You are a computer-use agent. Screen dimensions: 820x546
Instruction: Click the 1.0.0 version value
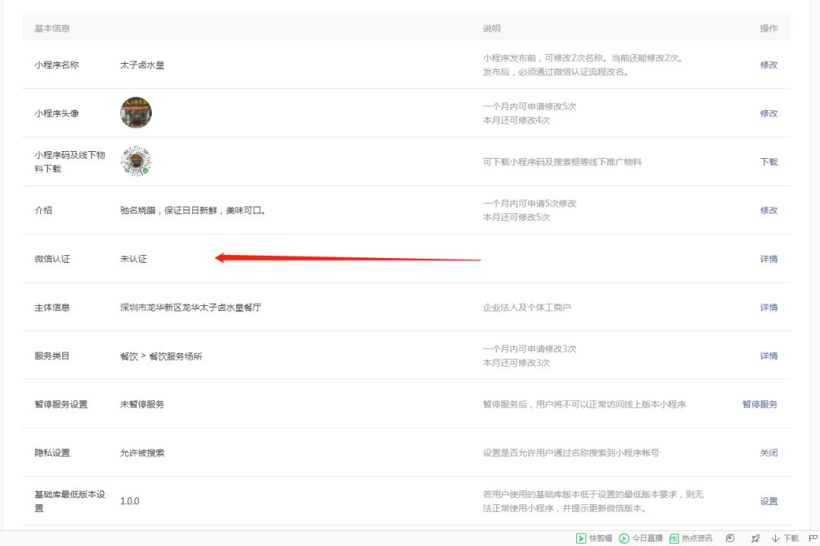pos(130,501)
